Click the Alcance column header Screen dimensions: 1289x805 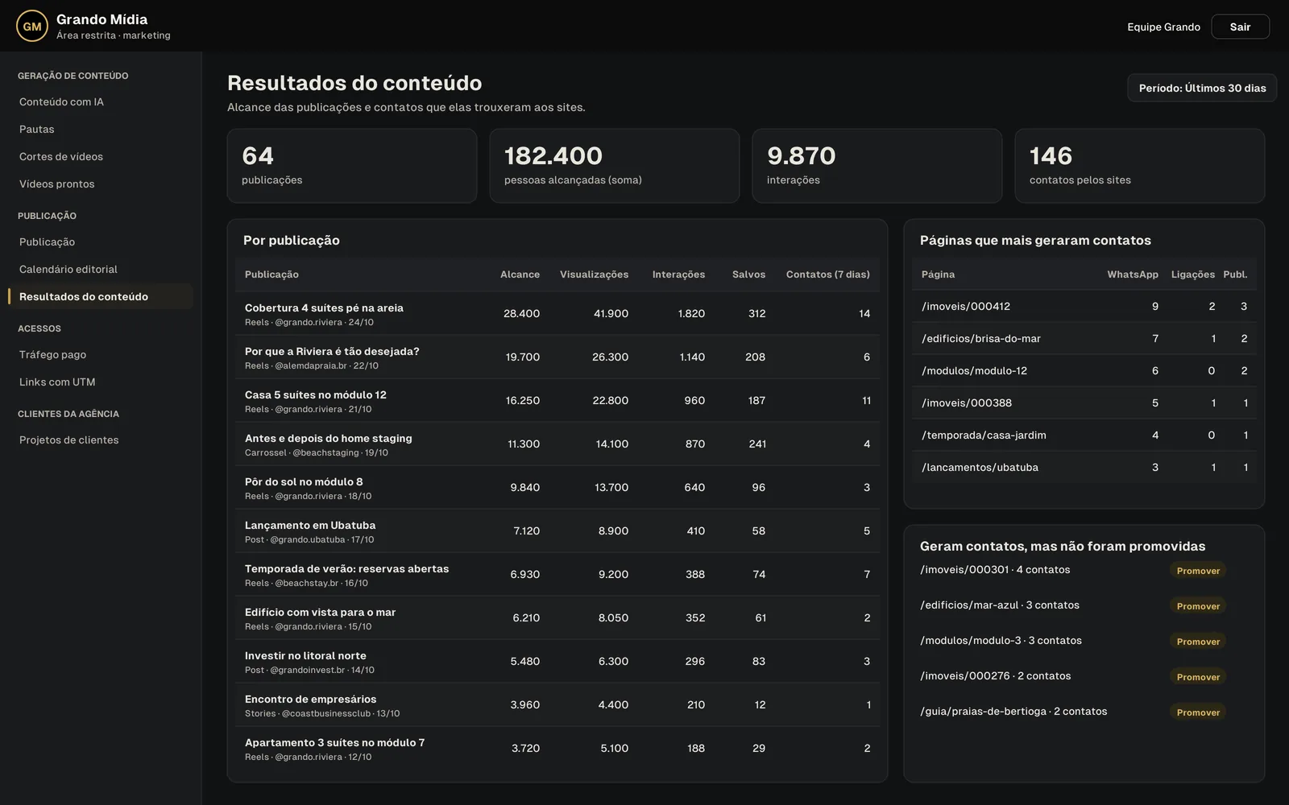click(x=520, y=275)
